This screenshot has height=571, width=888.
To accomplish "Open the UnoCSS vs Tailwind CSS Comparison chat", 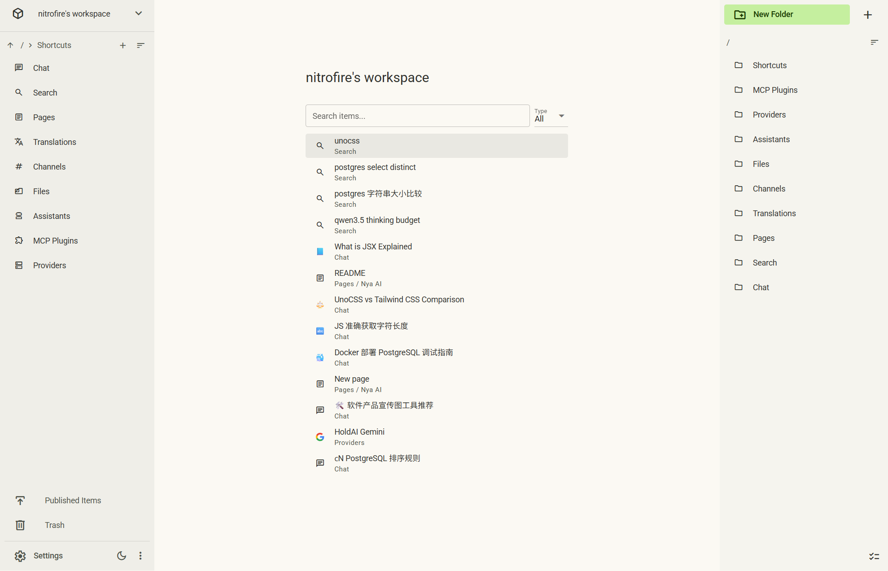I will click(x=399, y=305).
